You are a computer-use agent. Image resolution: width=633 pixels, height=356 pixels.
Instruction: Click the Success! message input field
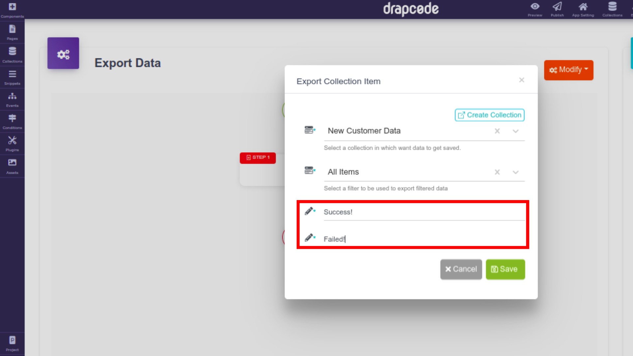coord(424,212)
